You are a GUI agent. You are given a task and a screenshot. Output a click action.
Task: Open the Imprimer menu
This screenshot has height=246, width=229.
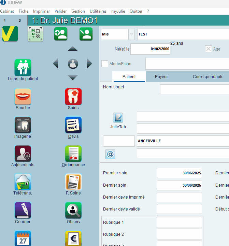coord(41,11)
